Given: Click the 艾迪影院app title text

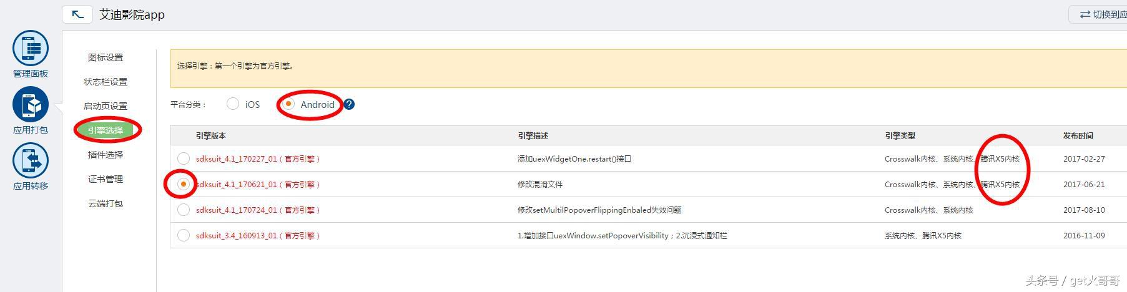Looking at the screenshot, I should tap(132, 14).
